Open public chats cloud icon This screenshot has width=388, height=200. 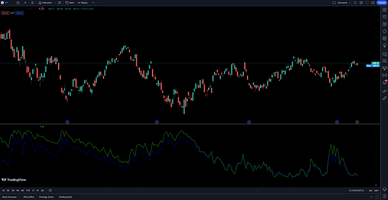pos(384,53)
